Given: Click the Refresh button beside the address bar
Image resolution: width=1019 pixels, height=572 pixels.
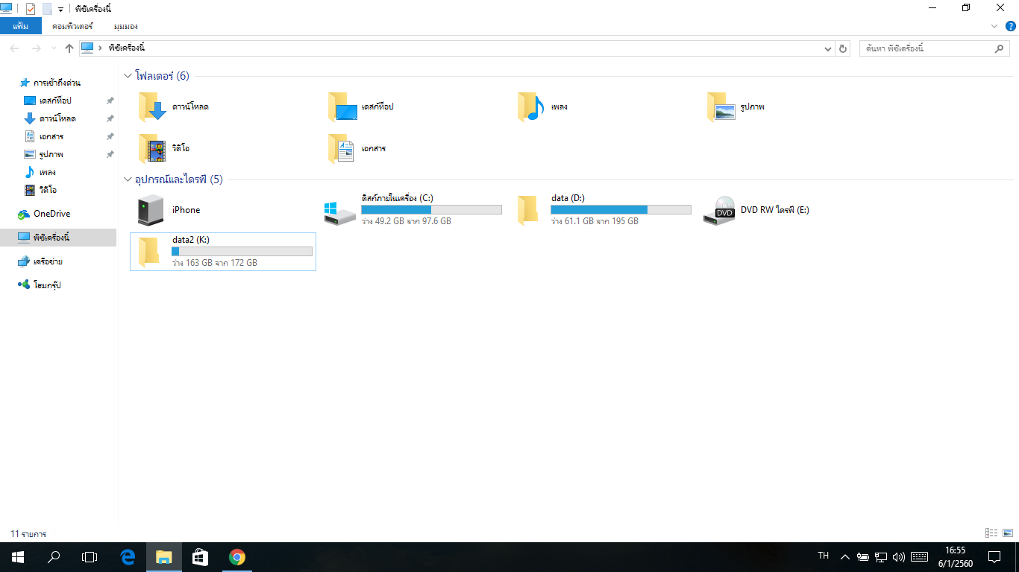Looking at the screenshot, I should pos(843,48).
